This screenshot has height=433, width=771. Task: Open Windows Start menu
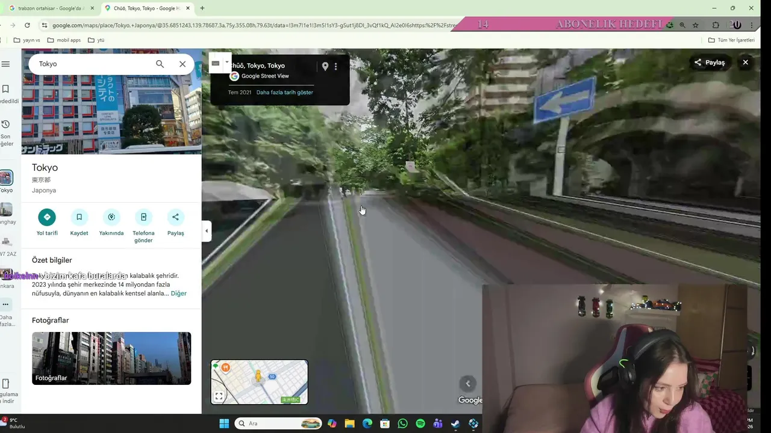coord(224,423)
